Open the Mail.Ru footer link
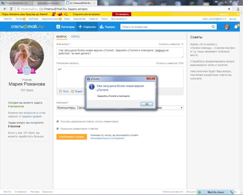Screen dimensions: 243x195 point(7,192)
